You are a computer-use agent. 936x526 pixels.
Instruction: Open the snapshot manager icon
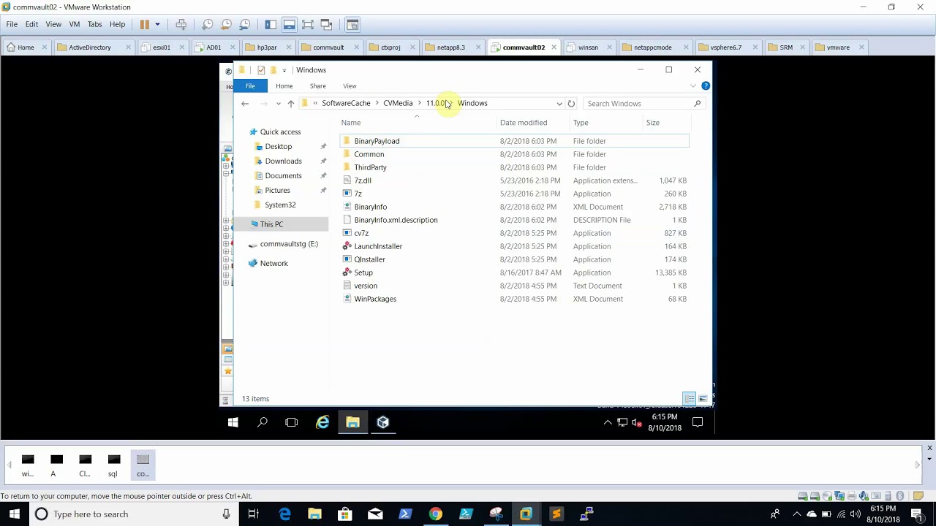245,24
